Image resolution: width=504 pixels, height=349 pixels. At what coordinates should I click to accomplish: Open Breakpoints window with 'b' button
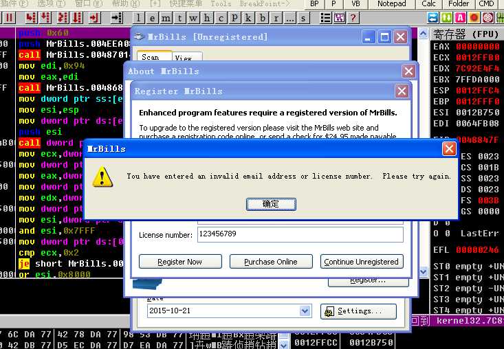262,18
